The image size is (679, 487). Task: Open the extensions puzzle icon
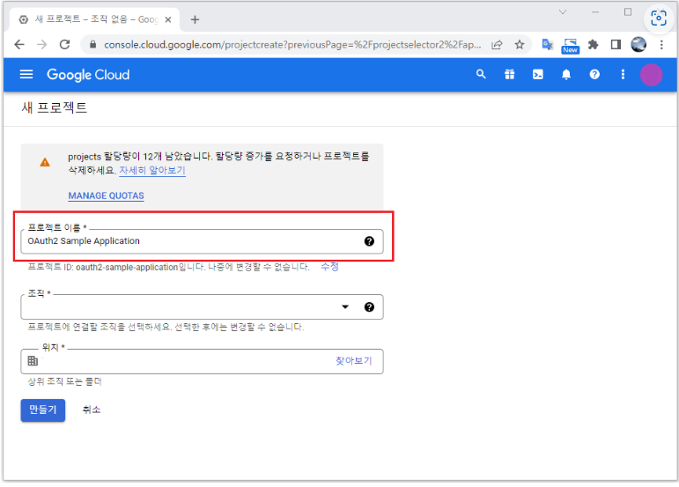pyautogui.click(x=593, y=44)
